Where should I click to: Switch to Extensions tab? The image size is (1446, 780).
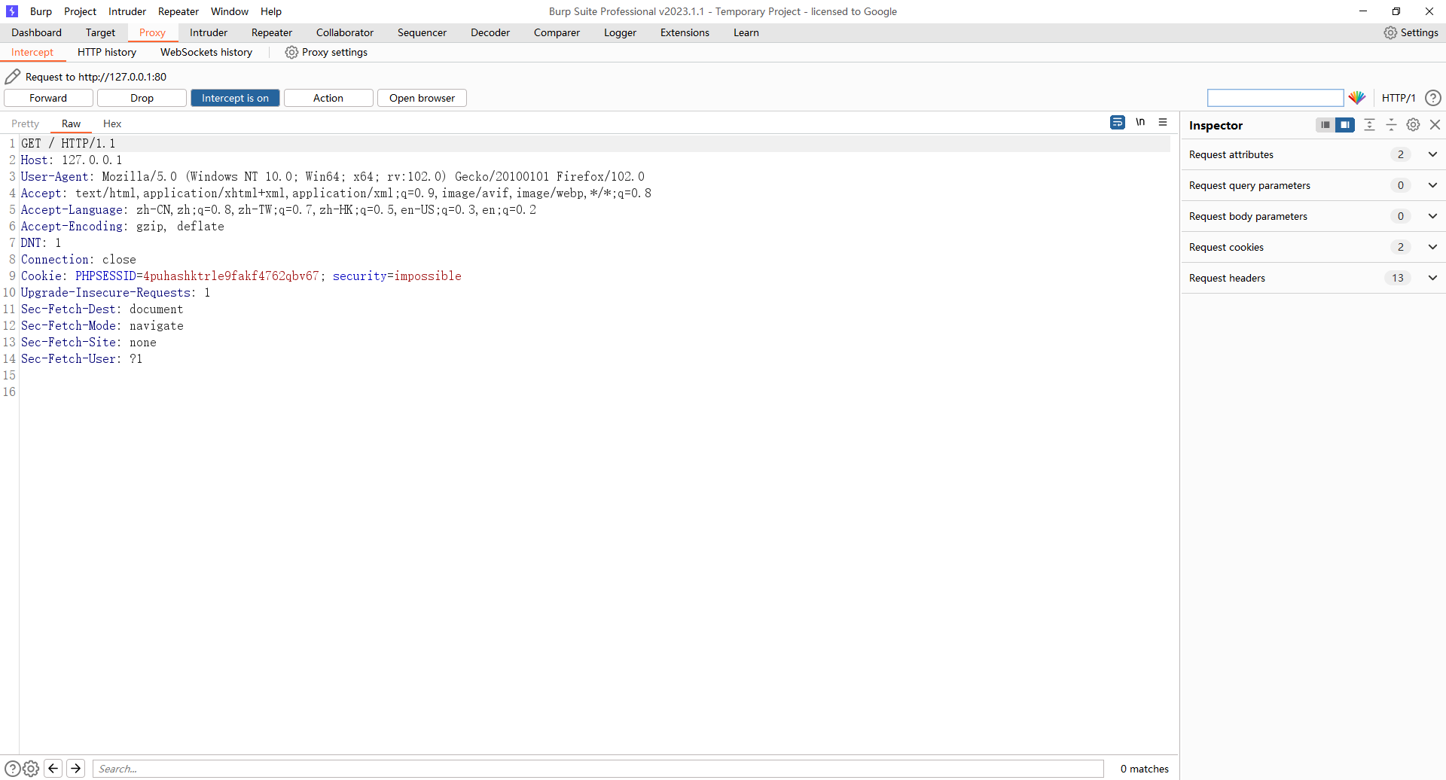pyautogui.click(x=685, y=32)
